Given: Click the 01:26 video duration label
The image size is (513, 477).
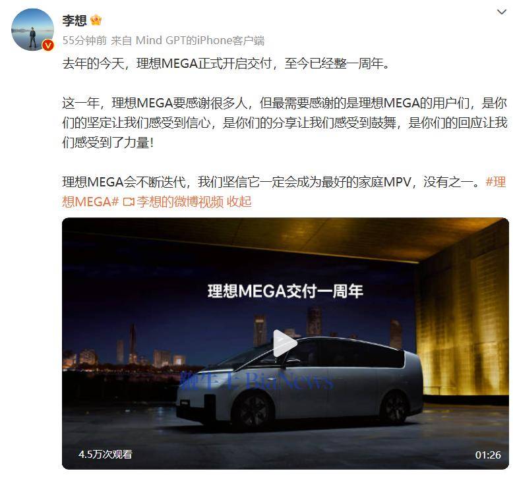Looking at the screenshot, I should pyautogui.click(x=488, y=455).
